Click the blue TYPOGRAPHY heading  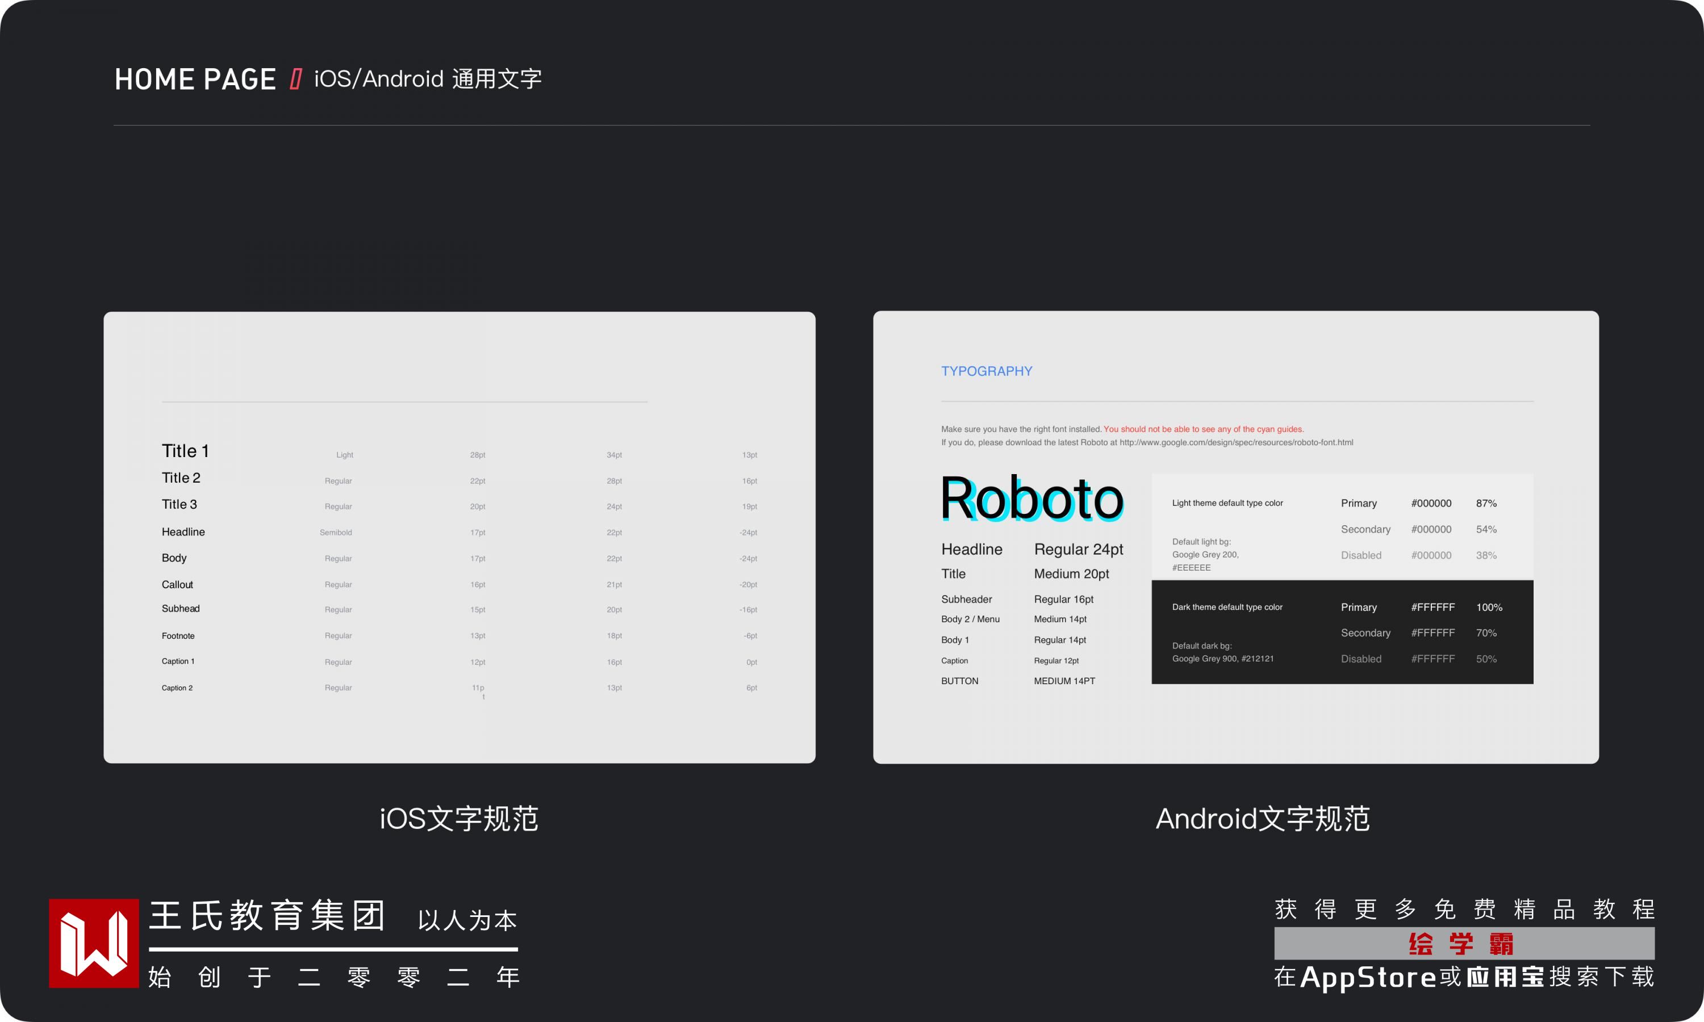[x=986, y=371]
